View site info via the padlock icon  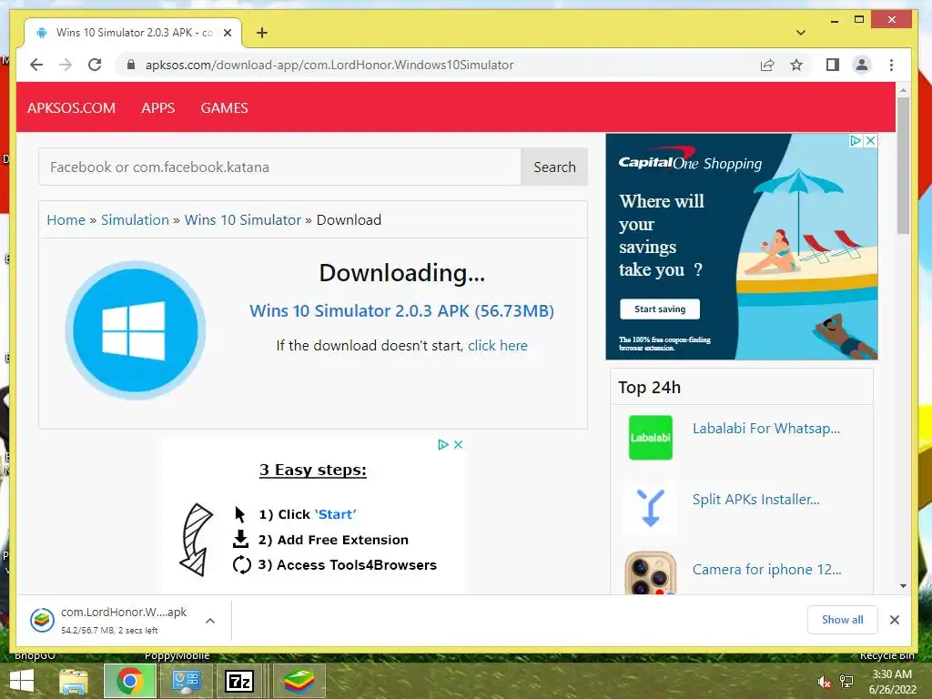[x=131, y=65]
